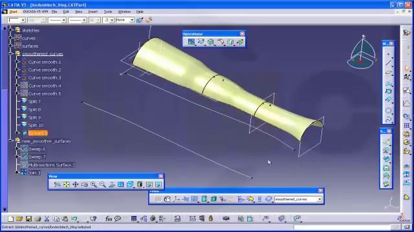Click the Fly mode icon in View toolbar
Screen dimensions: 414x232
(x=57, y=184)
